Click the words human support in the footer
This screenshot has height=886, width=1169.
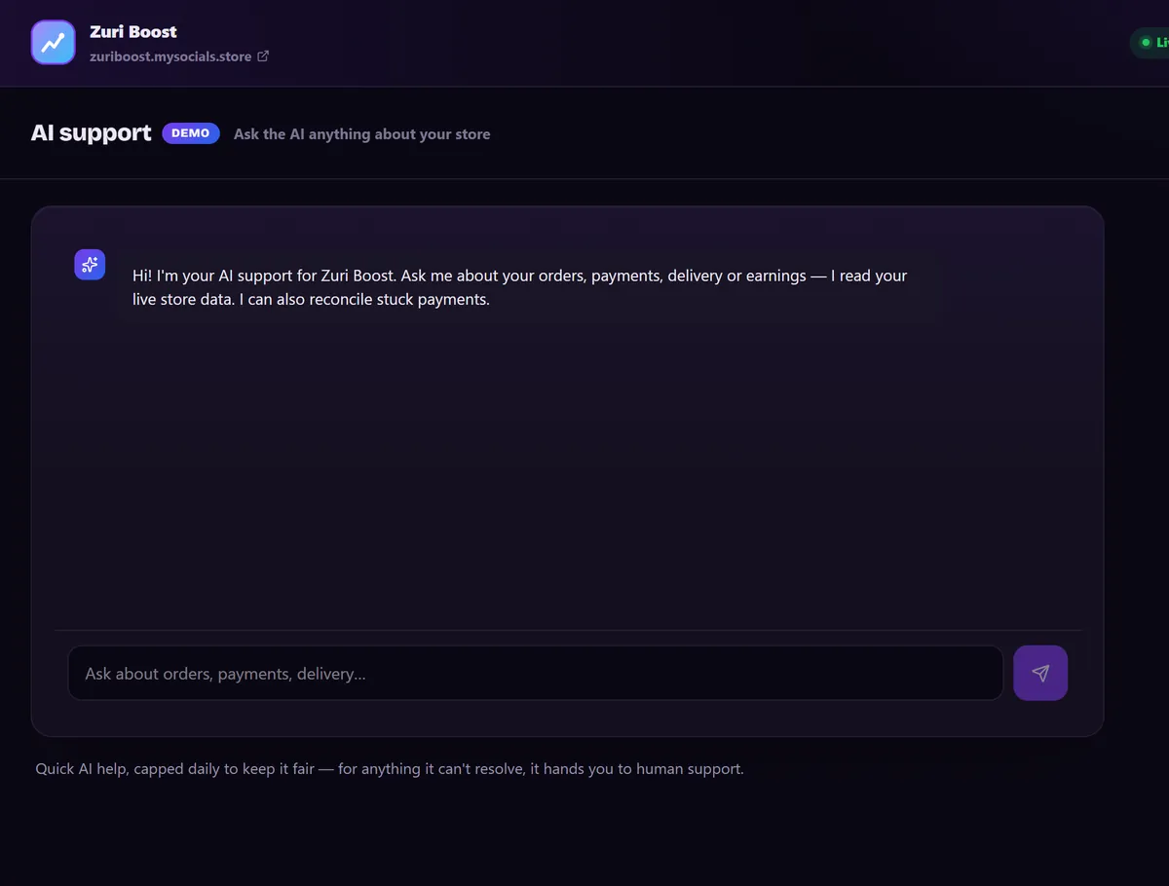[x=690, y=769]
